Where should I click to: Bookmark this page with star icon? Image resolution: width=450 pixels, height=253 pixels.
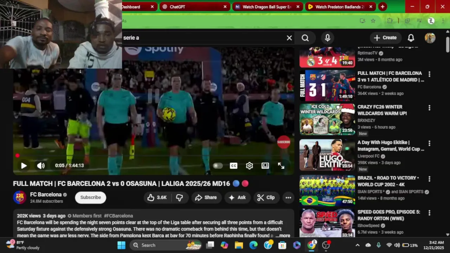point(373,21)
